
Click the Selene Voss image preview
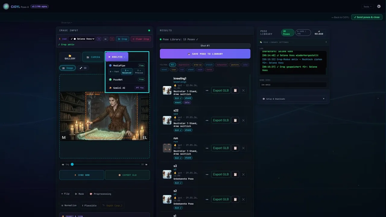(104, 116)
